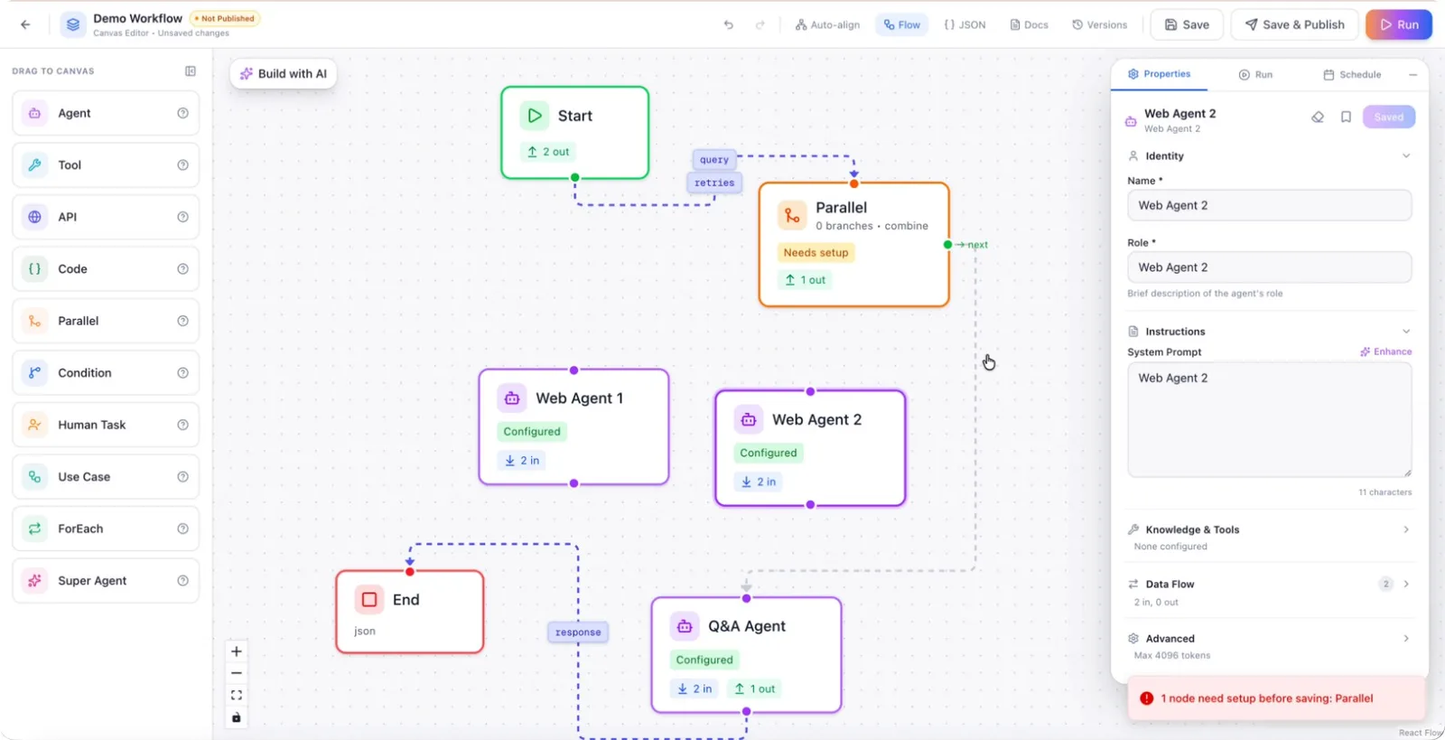Select the API item in the sidebar

tap(106, 217)
